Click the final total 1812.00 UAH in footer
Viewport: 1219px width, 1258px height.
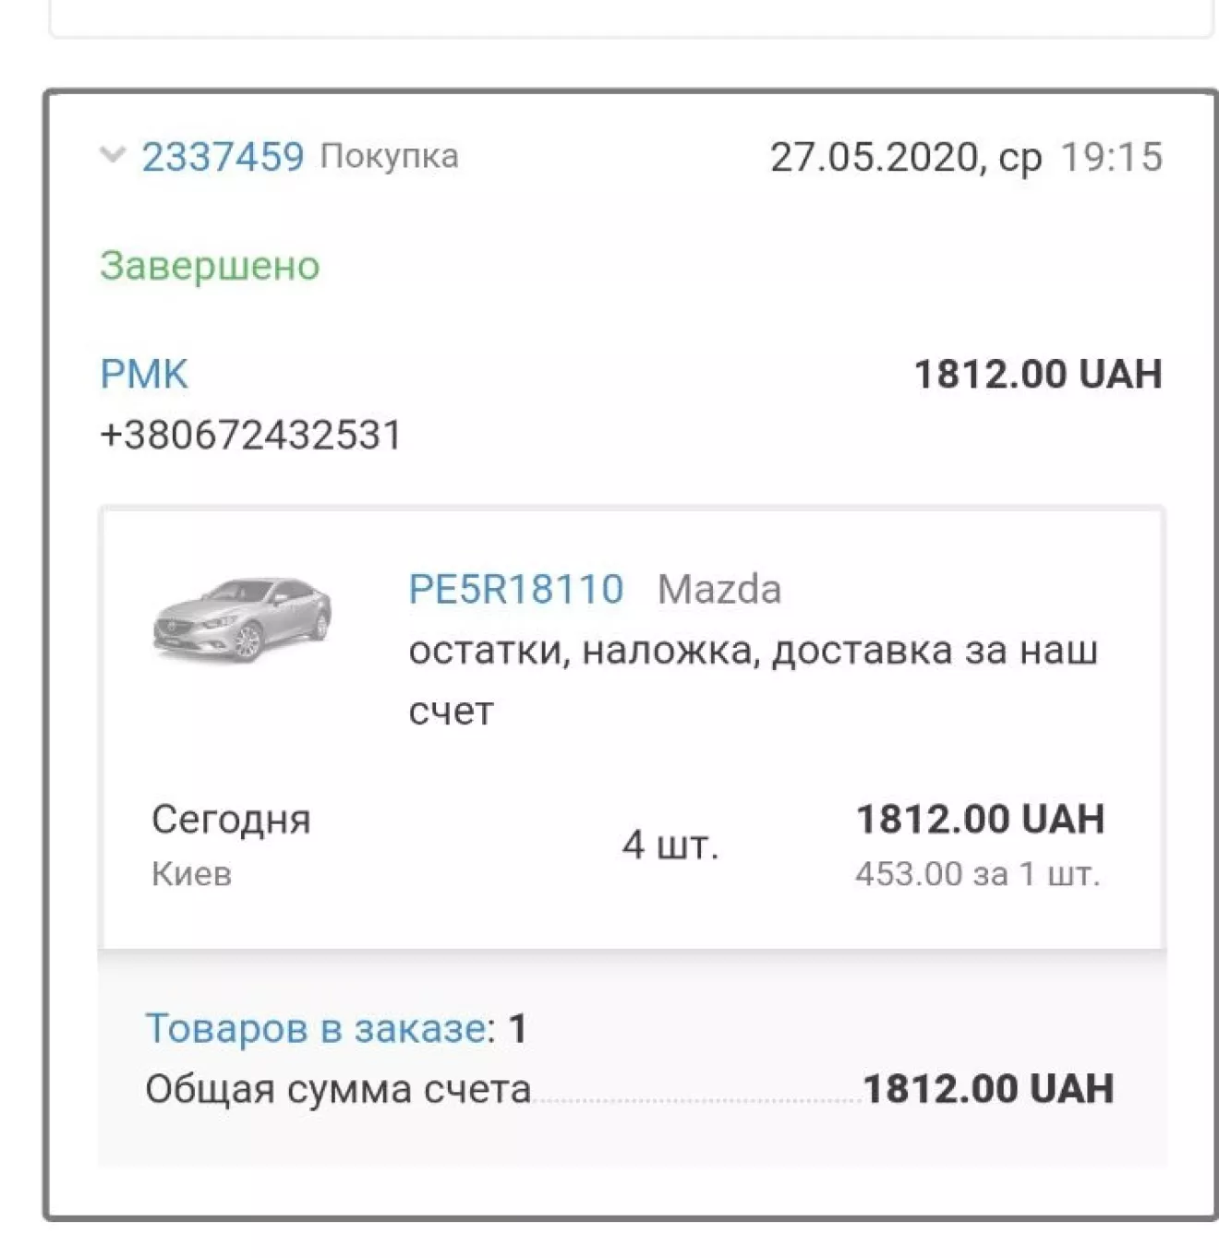coord(988,1089)
